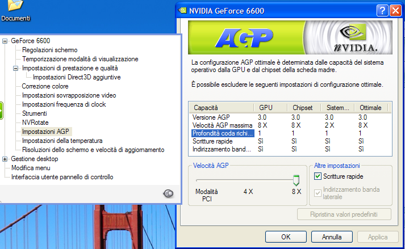Select Impostazioni frequenza di clock

[x=64, y=104]
